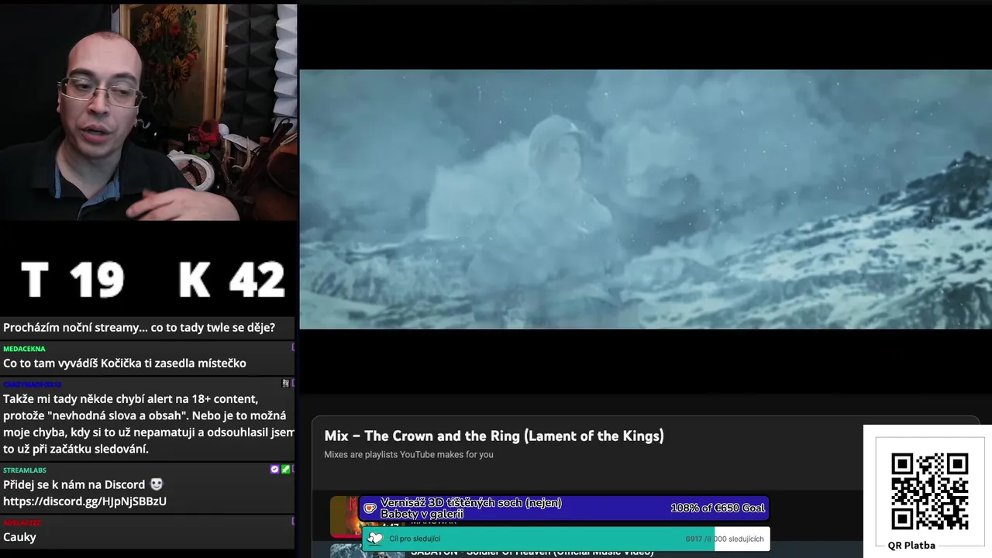
Task: Click the '6917 /8 000 sledujících' counter
Action: tap(724, 539)
